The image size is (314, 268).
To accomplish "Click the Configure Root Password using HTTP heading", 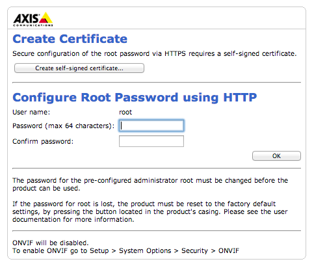I will click(x=135, y=98).
